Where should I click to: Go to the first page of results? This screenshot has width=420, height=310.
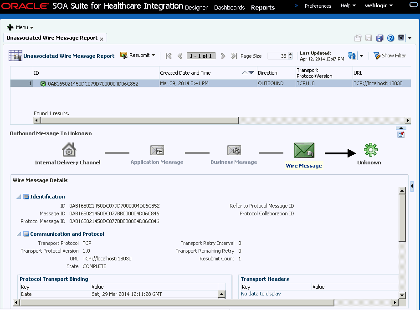click(x=169, y=56)
